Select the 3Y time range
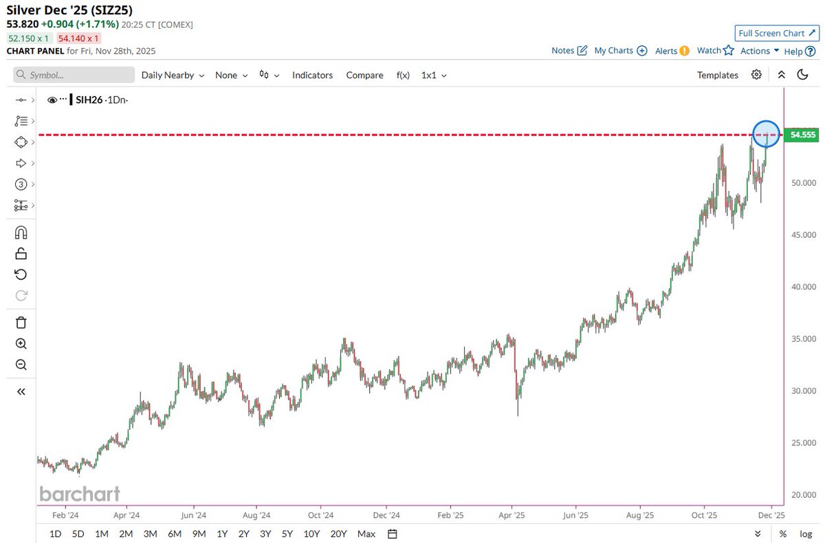This screenshot has width=825, height=543. pyautogui.click(x=265, y=534)
